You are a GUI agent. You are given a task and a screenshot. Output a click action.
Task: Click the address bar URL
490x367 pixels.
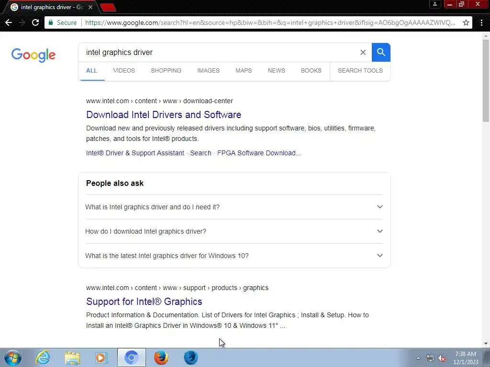(x=270, y=22)
